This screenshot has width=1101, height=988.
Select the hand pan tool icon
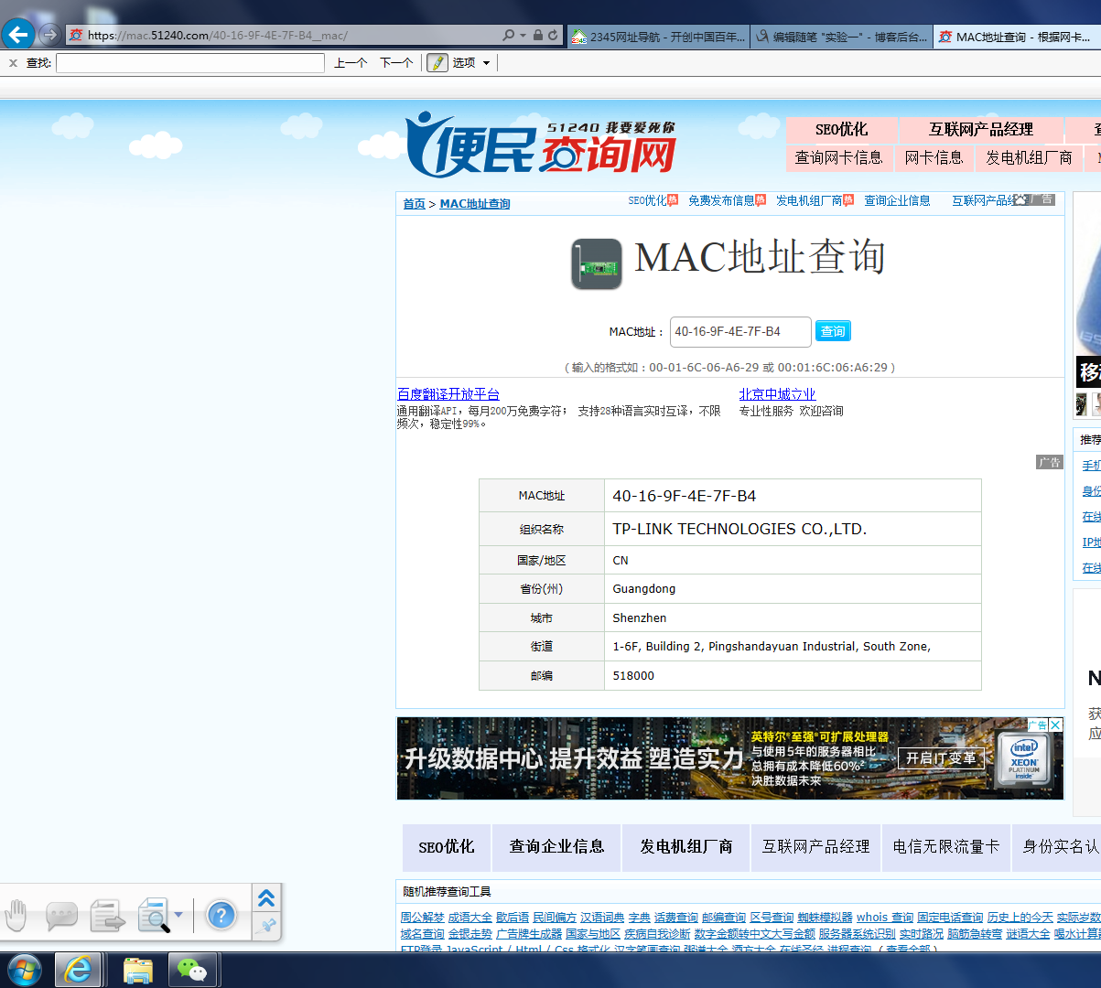point(16,915)
